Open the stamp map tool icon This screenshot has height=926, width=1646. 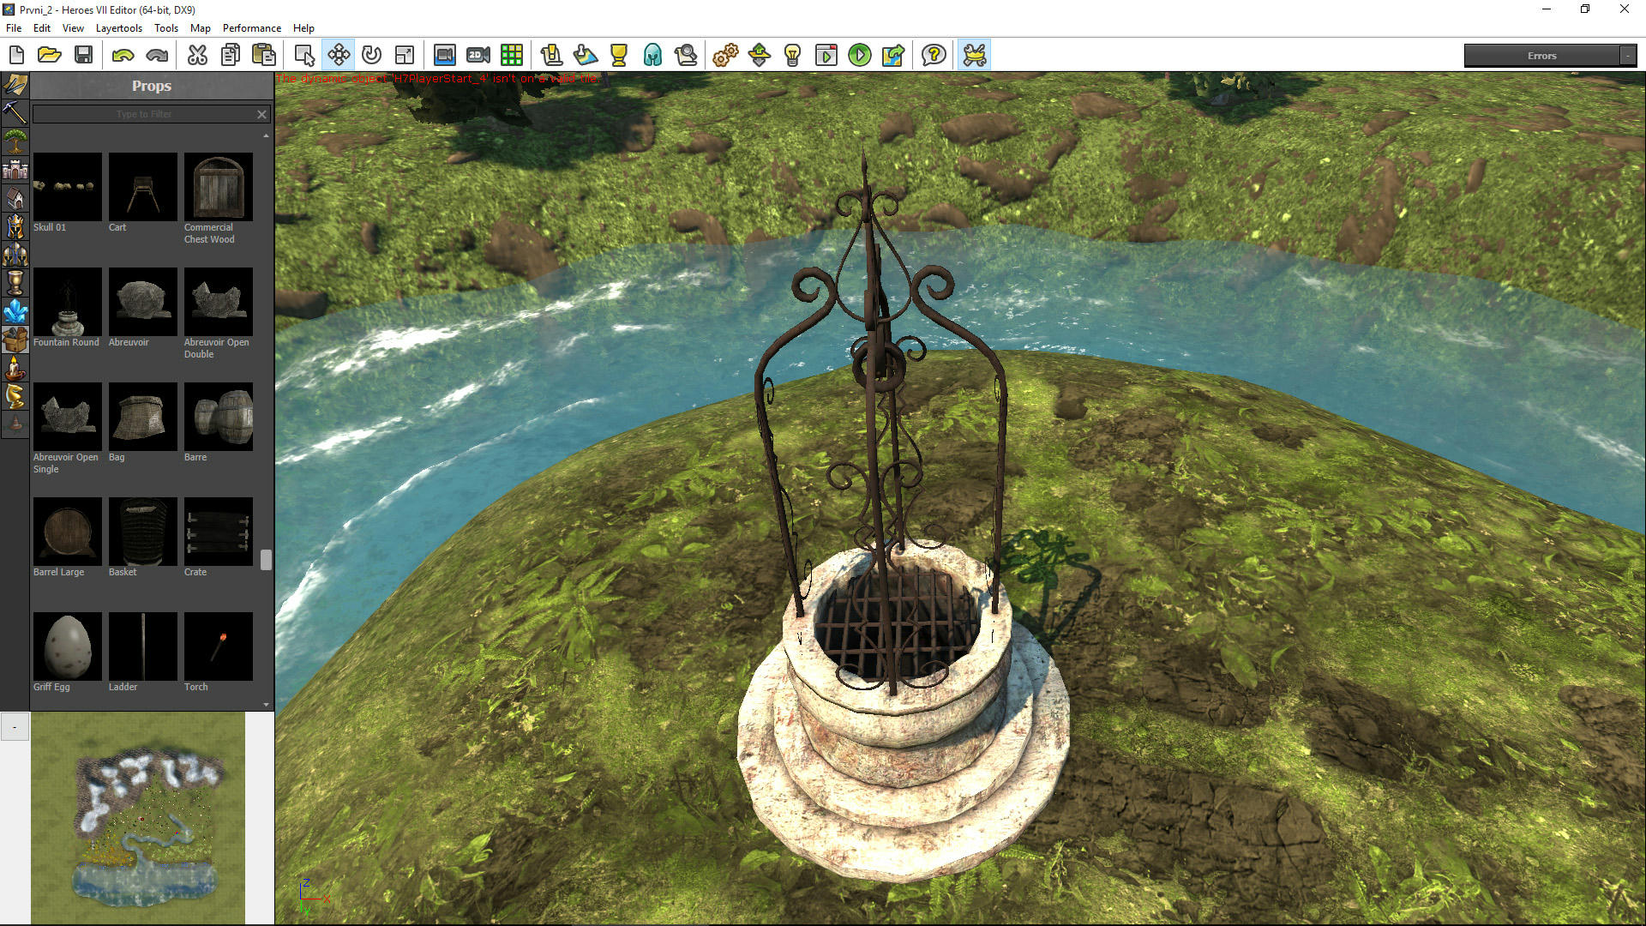tap(586, 56)
